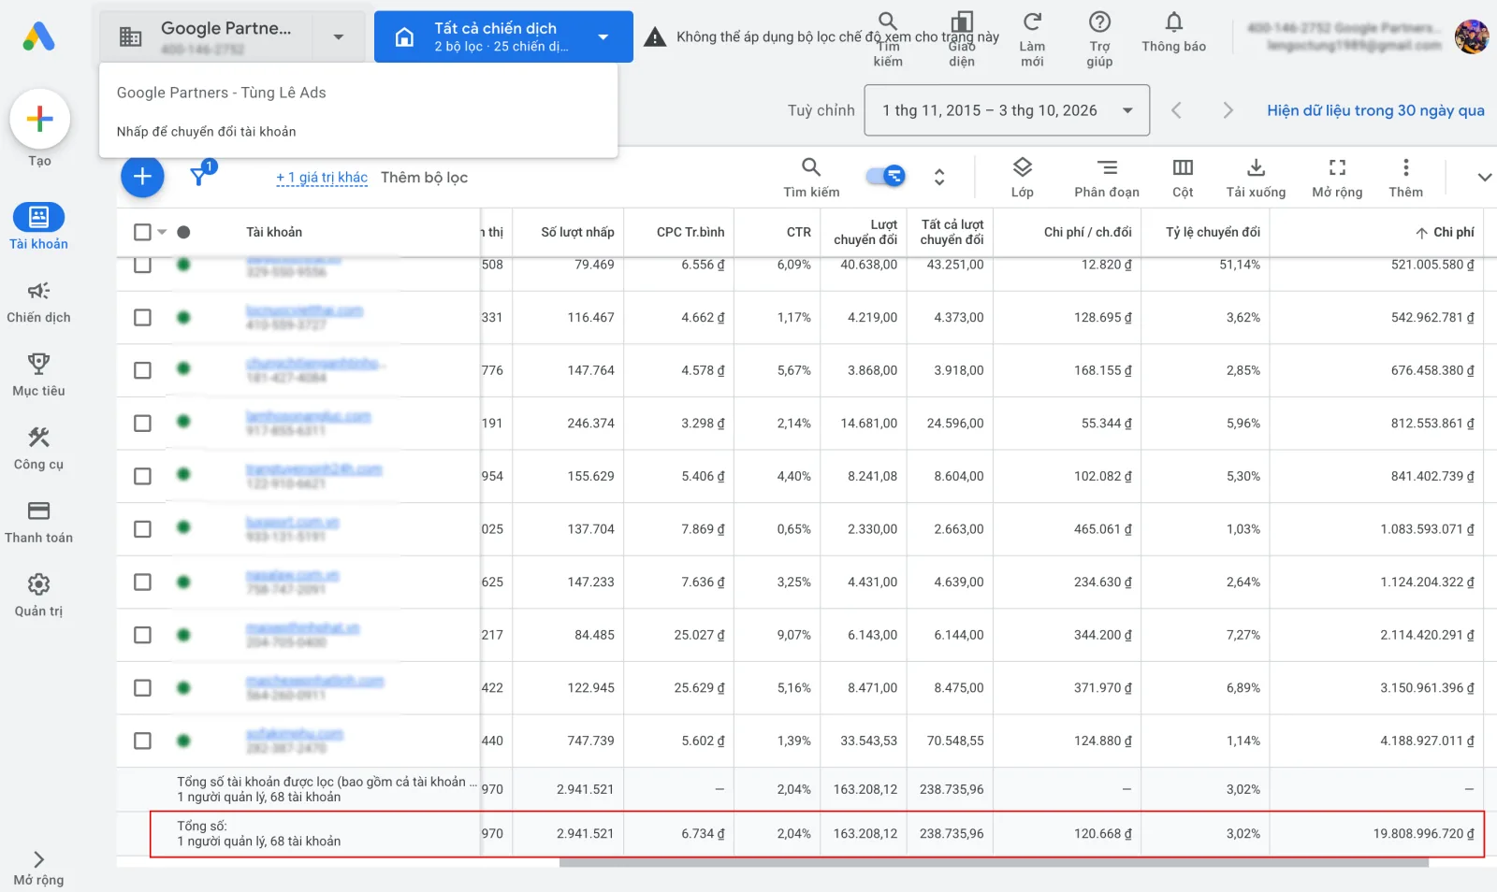
Task: Tick the select-all header checkbox
Action: point(142,232)
